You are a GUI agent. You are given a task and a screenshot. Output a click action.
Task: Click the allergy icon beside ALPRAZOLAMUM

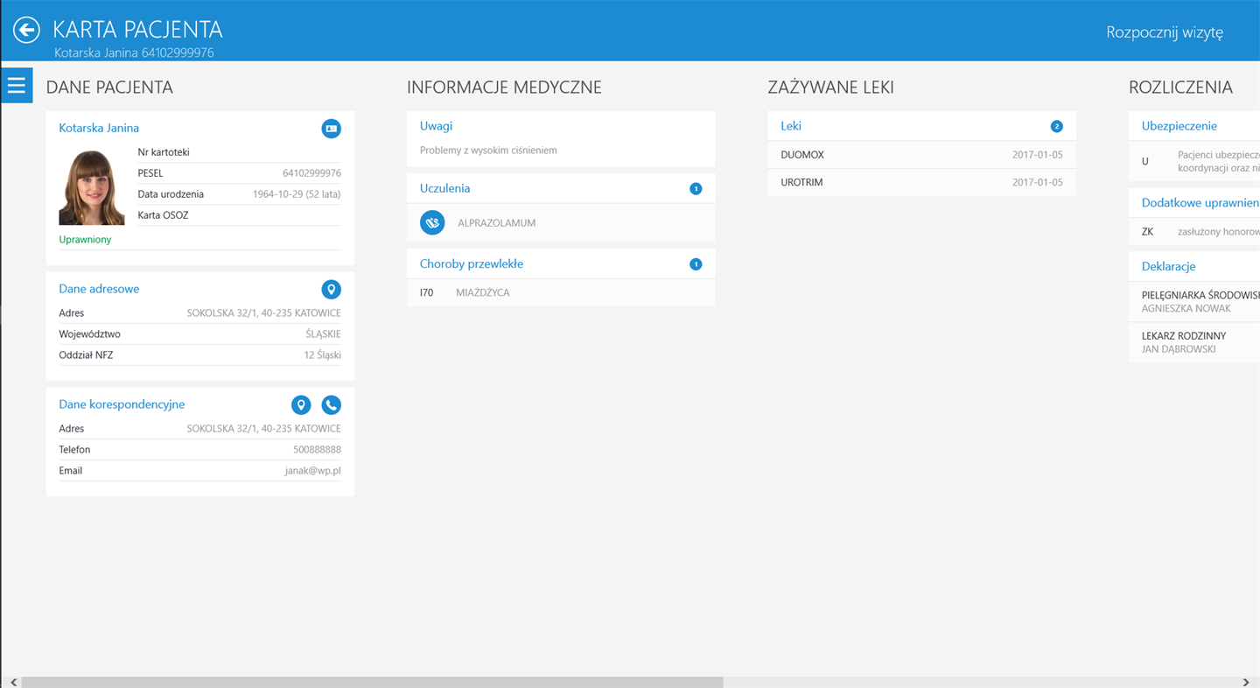pos(432,223)
